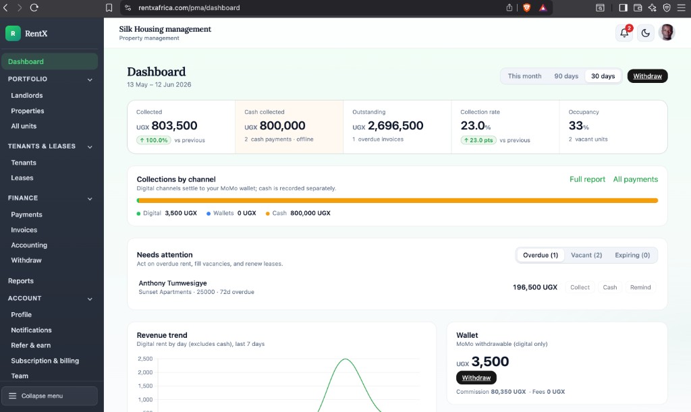
Task: Open Notifications under Account
Action: point(31,330)
